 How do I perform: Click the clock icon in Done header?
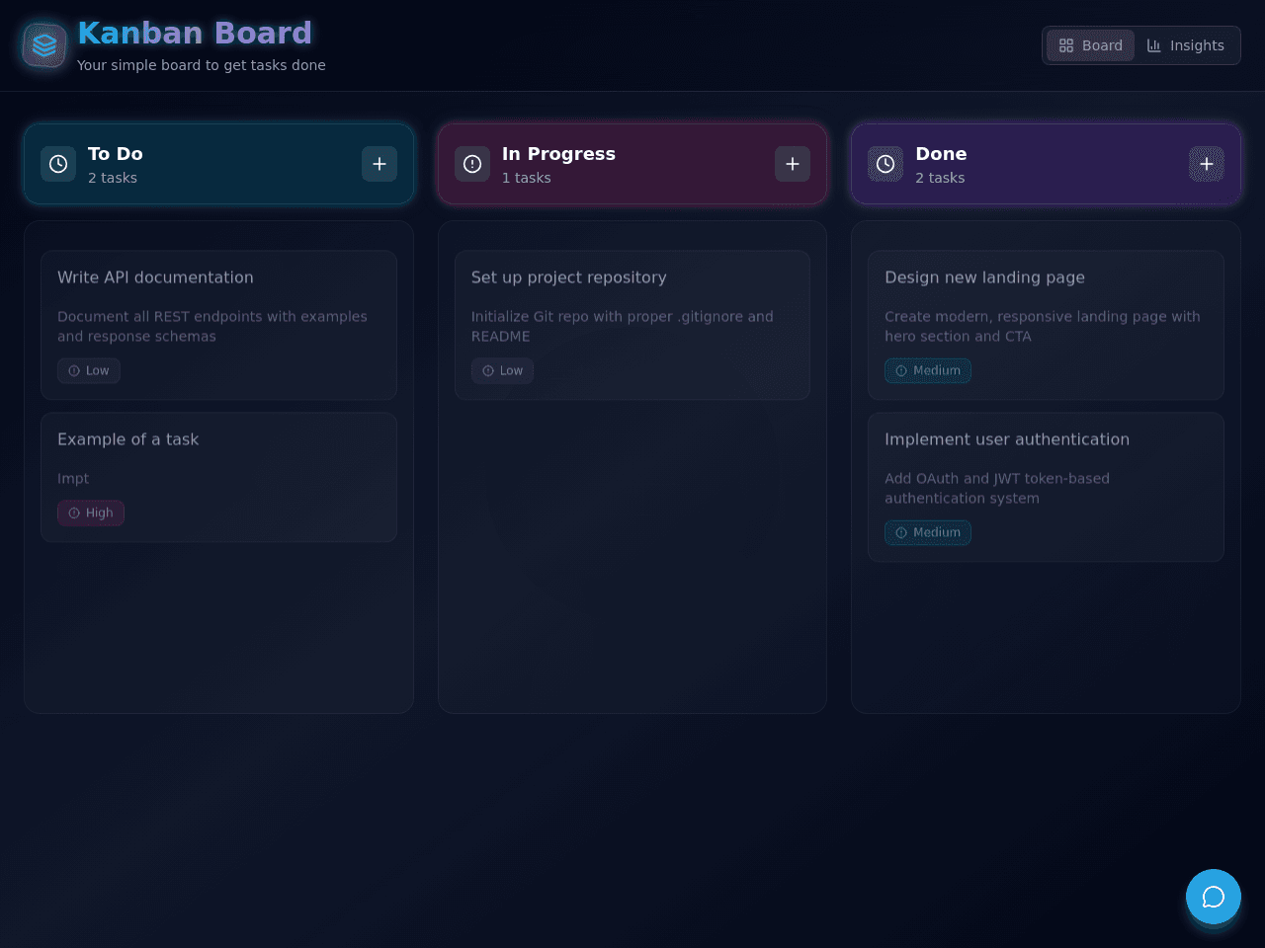point(885,164)
